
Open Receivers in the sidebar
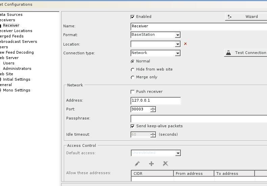pos(7,20)
